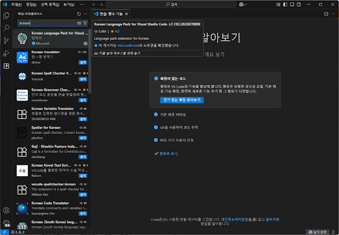
Task: Install the Speller for Korean extension
Action: (x=83, y=138)
